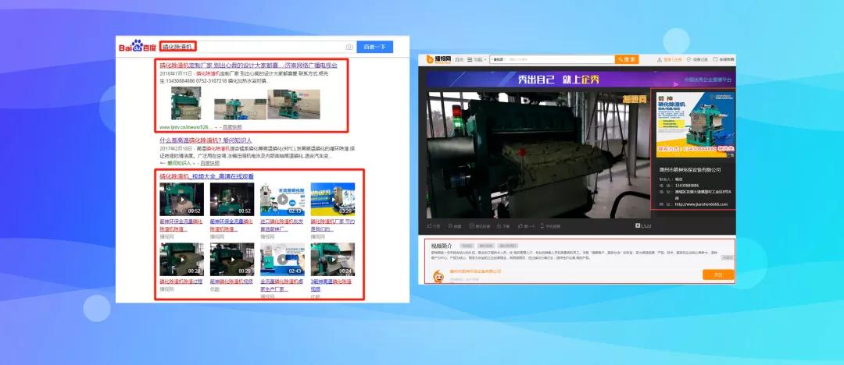Open the 什么是高温磷化除渣机 爱问知识人 result
This screenshot has width=844, height=365.
[206, 140]
